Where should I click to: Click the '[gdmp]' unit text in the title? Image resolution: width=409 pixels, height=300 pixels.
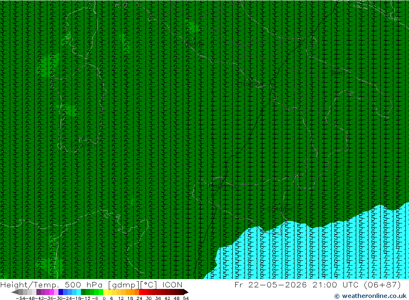point(124,285)
